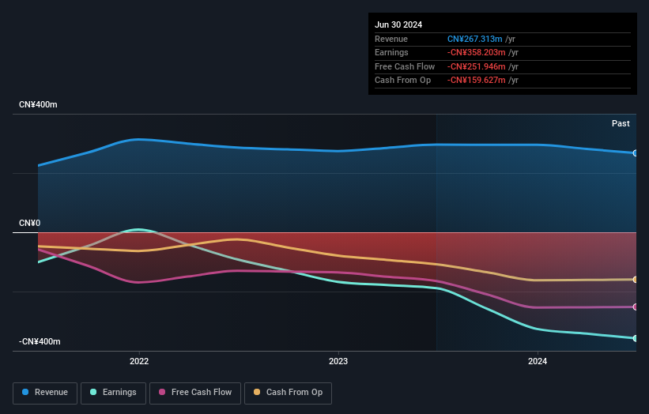Click the Jun 30 2024 tooltip date
This screenshot has width=649, height=414.
click(398, 24)
